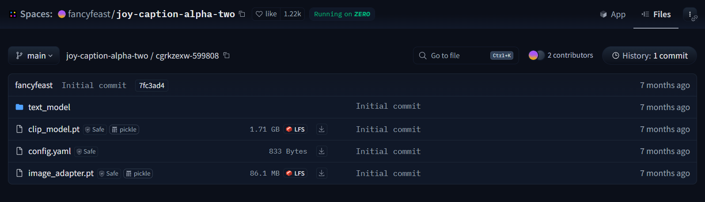Click the config.yaml file icon
705x202 pixels.
19,151
